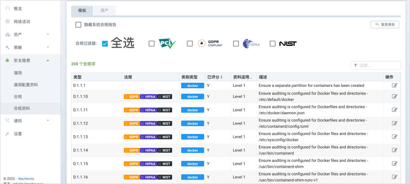Check the PCI compliance filter checkbox

pos(152,44)
